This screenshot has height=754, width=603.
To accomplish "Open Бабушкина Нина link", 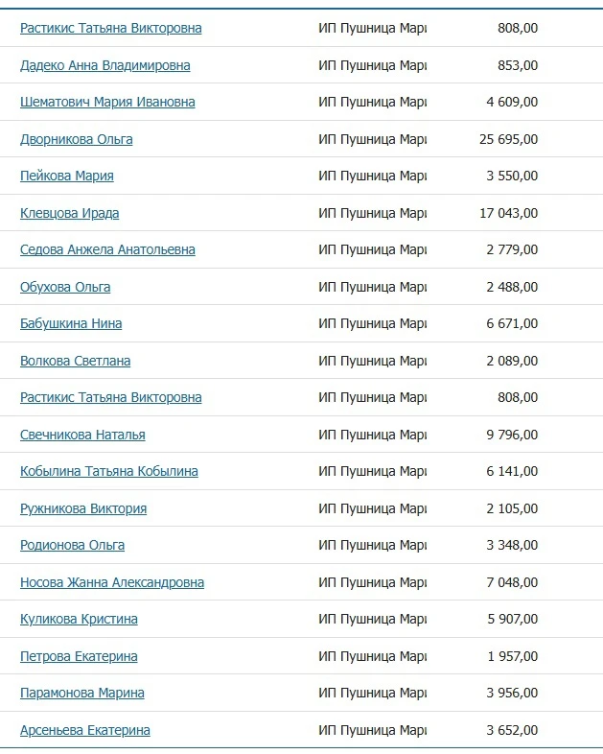I will (x=71, y=323).
